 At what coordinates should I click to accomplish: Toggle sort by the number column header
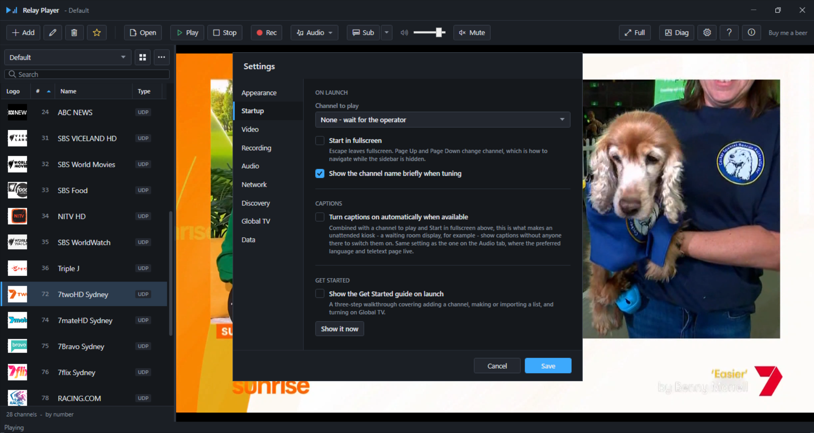point(43,91)
